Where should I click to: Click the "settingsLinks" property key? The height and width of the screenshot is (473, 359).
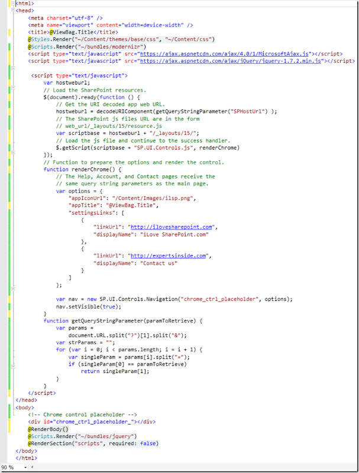pyautogui.click(x=92, y=213)
